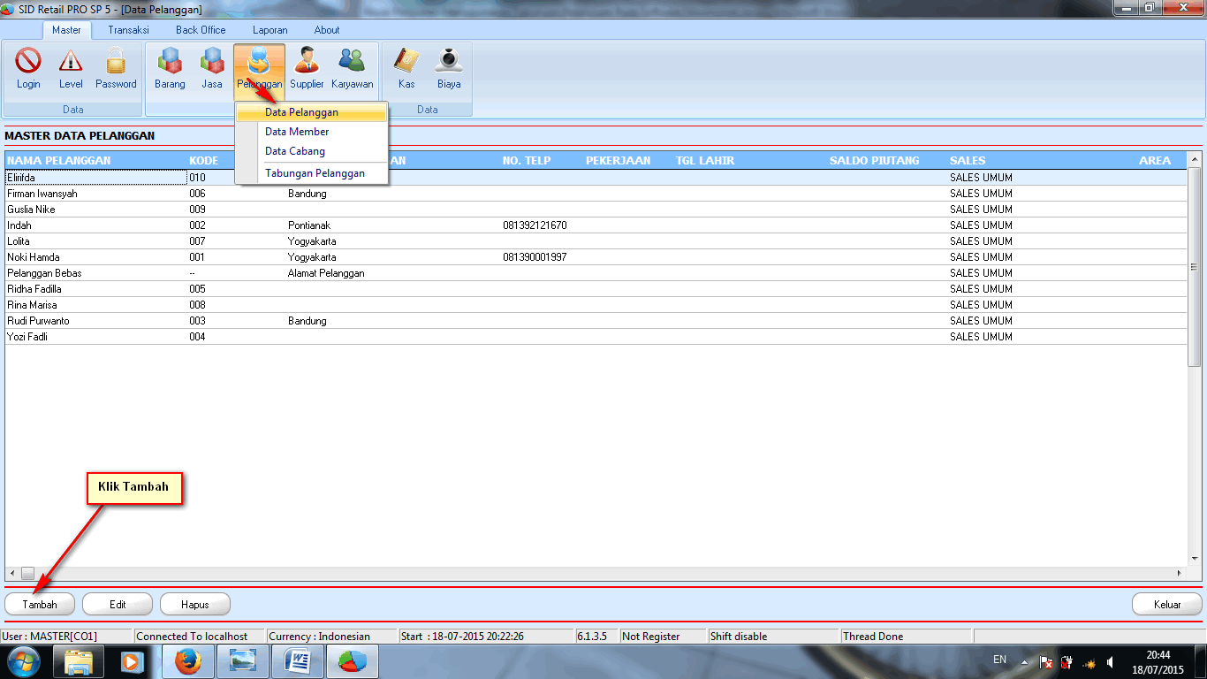This screenshot has height=679, width=1207.
Task: Click the vertical scrollbar down arrow
Action: tap(1195, 559)
